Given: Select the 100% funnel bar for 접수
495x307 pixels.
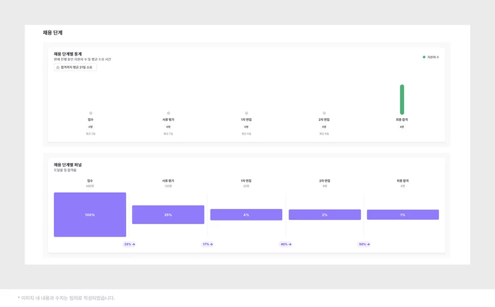Looking at the screenshot, I should [x=90, y=214].
